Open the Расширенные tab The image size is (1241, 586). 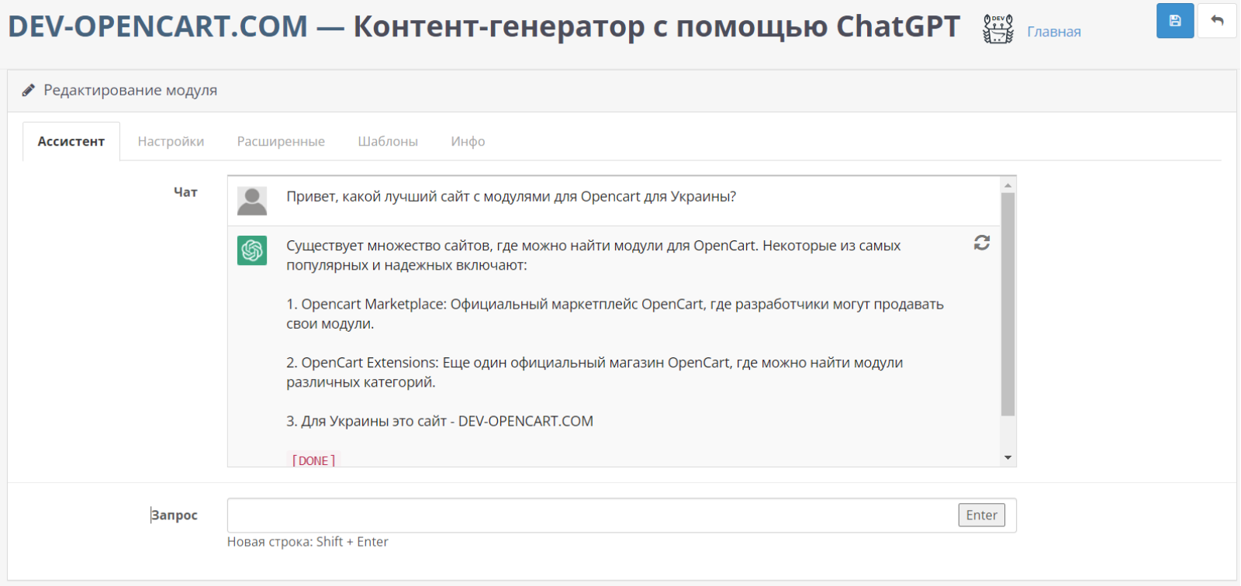281,141
